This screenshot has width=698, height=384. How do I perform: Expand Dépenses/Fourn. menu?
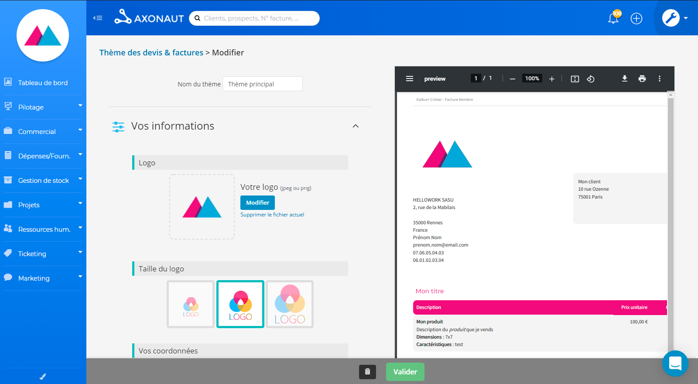tap(43, 156)
